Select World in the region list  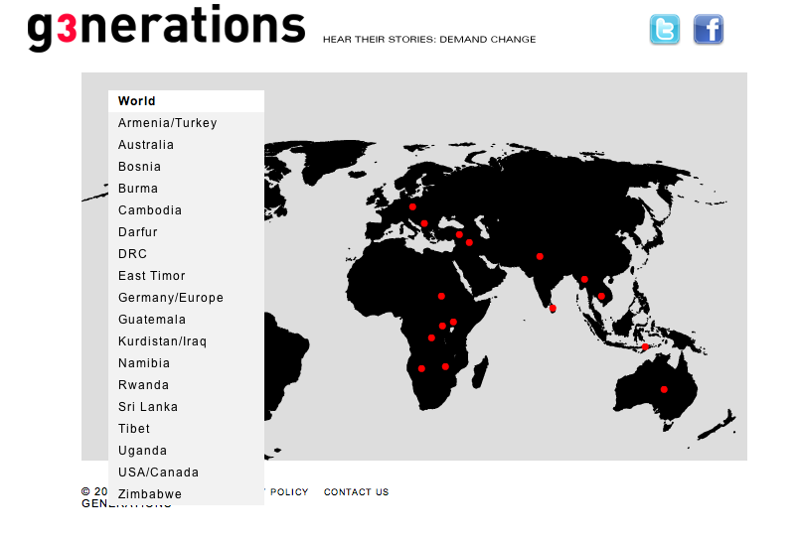(137, 101)
